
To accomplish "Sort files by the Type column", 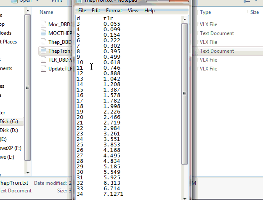I will (x=205, y=13).
